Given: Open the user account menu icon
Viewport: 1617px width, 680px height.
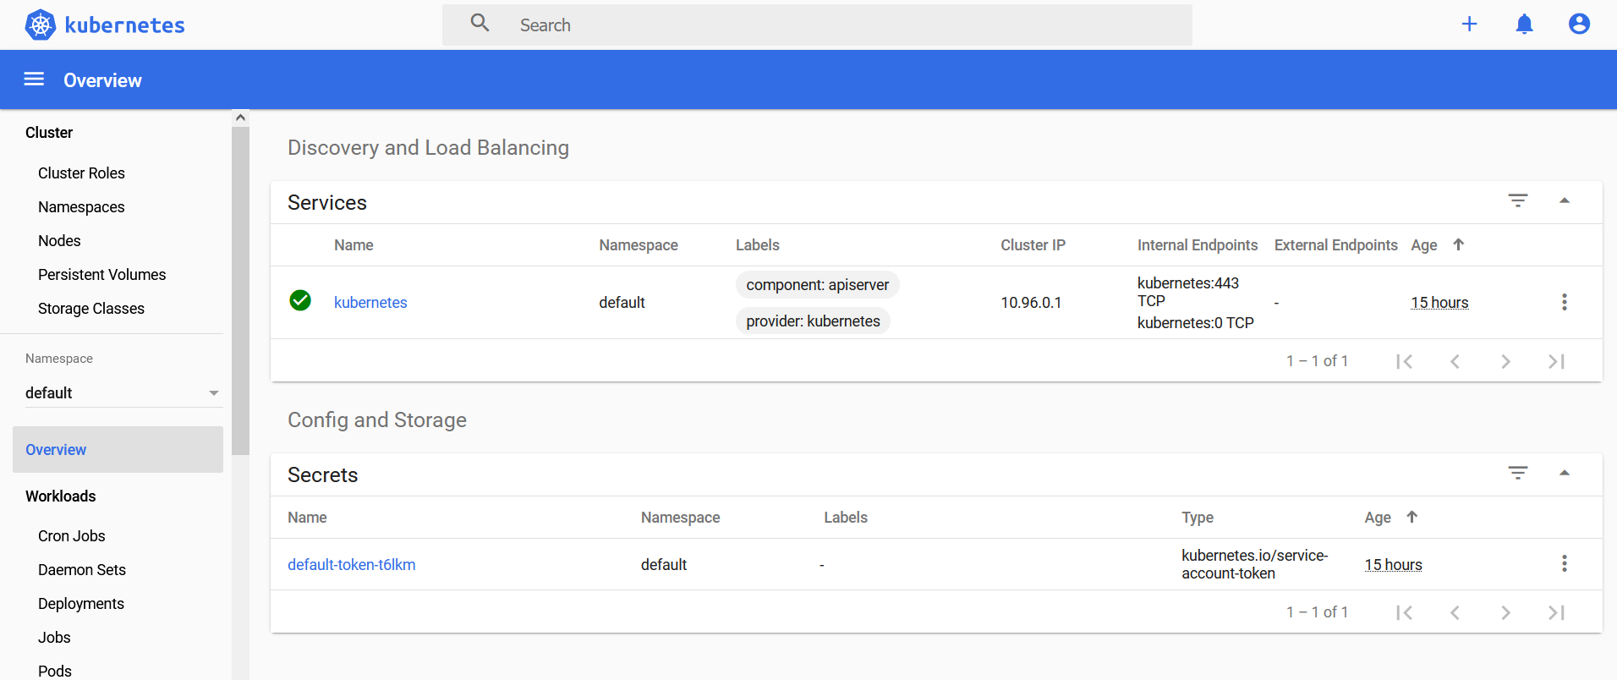Looking at the screenshot, I should point(1579,24).
